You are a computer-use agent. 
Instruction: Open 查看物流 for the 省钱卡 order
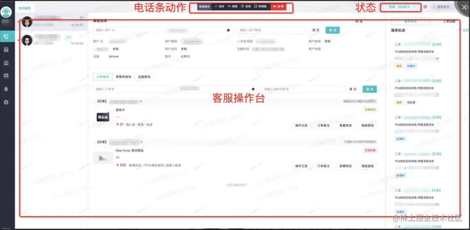coord(345,126)
